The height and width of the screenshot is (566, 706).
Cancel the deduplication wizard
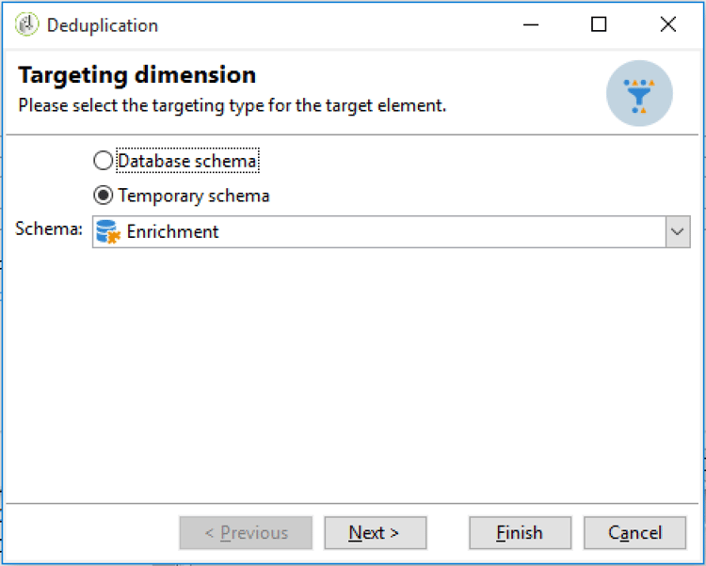click(634, 533)
